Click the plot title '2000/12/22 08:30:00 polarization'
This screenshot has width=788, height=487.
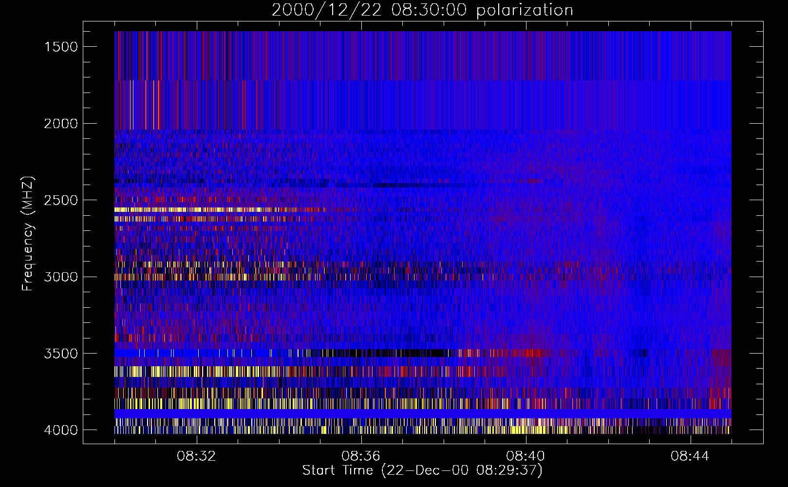point(422,10)
